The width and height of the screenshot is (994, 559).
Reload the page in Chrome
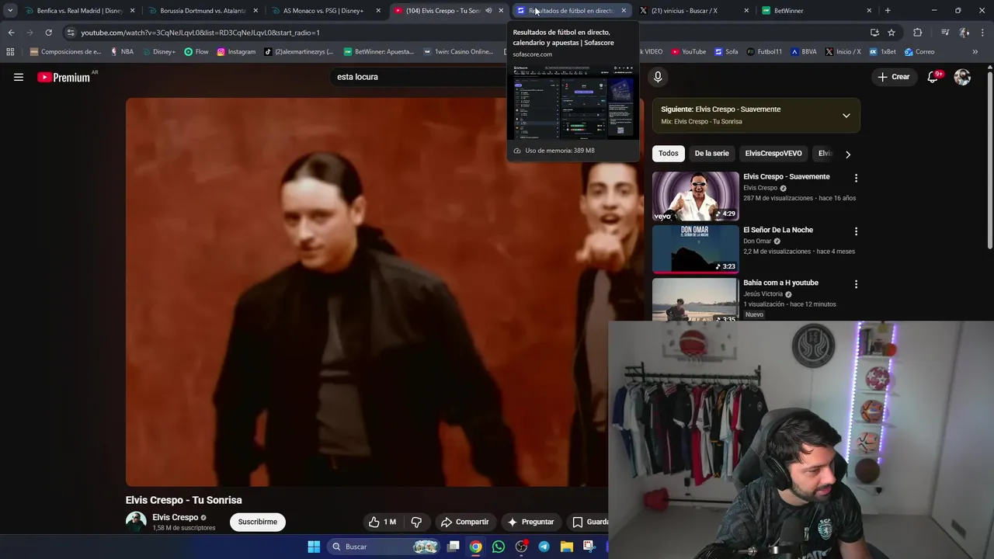[x=48, y=33]
